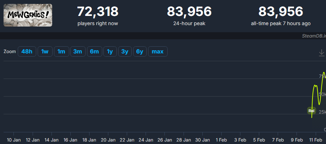Click the SteamDB watermark credit text
Screen dimensions: 326x144
tap(314, 36)
